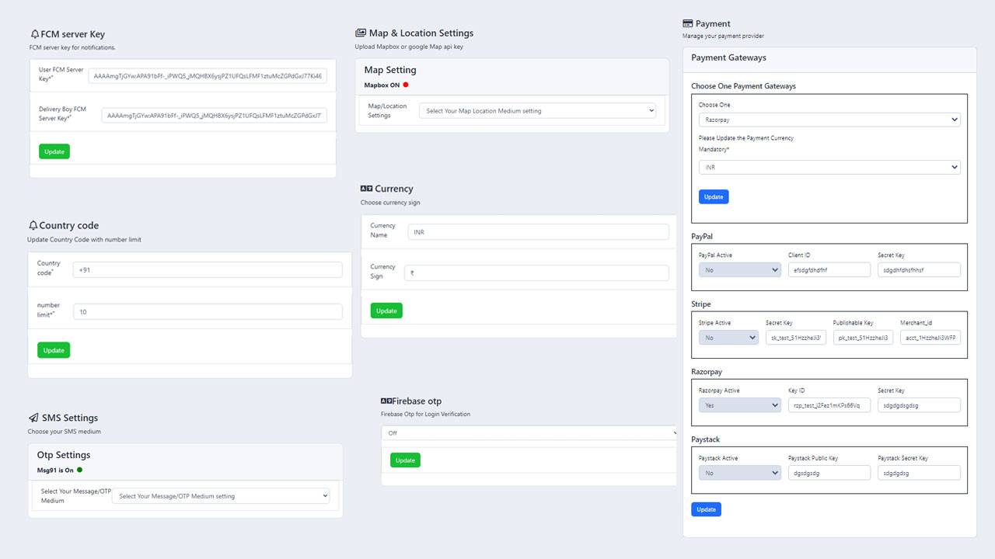Open the Razorpay Active dropdown
Screen dimensions: 995x559
(739, 405)
